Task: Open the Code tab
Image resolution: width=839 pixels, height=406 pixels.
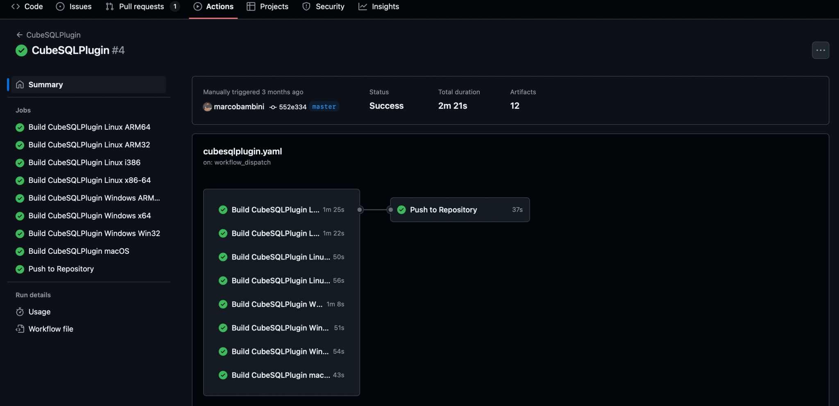Action: coord(27,7)
